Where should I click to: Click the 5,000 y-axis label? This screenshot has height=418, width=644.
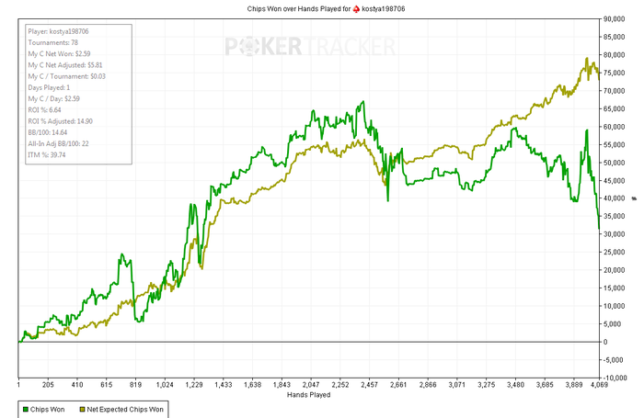(x=613, y=324)
